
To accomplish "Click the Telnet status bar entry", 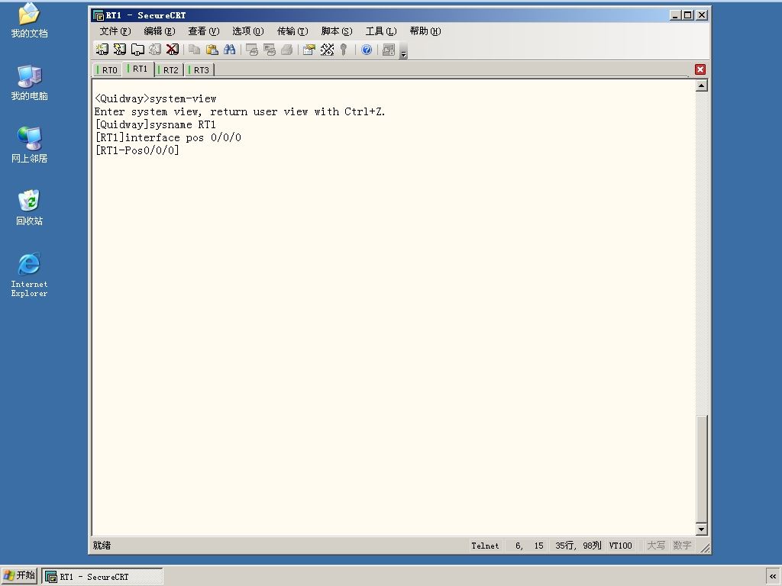I will pos(485,546).
